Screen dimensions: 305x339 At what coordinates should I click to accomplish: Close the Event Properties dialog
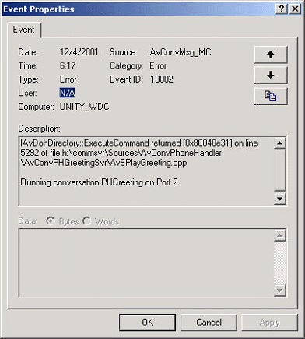coord(295,9)
